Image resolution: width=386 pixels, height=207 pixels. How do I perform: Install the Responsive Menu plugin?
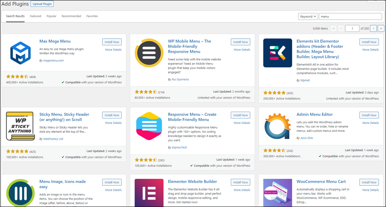coord(240,115)
